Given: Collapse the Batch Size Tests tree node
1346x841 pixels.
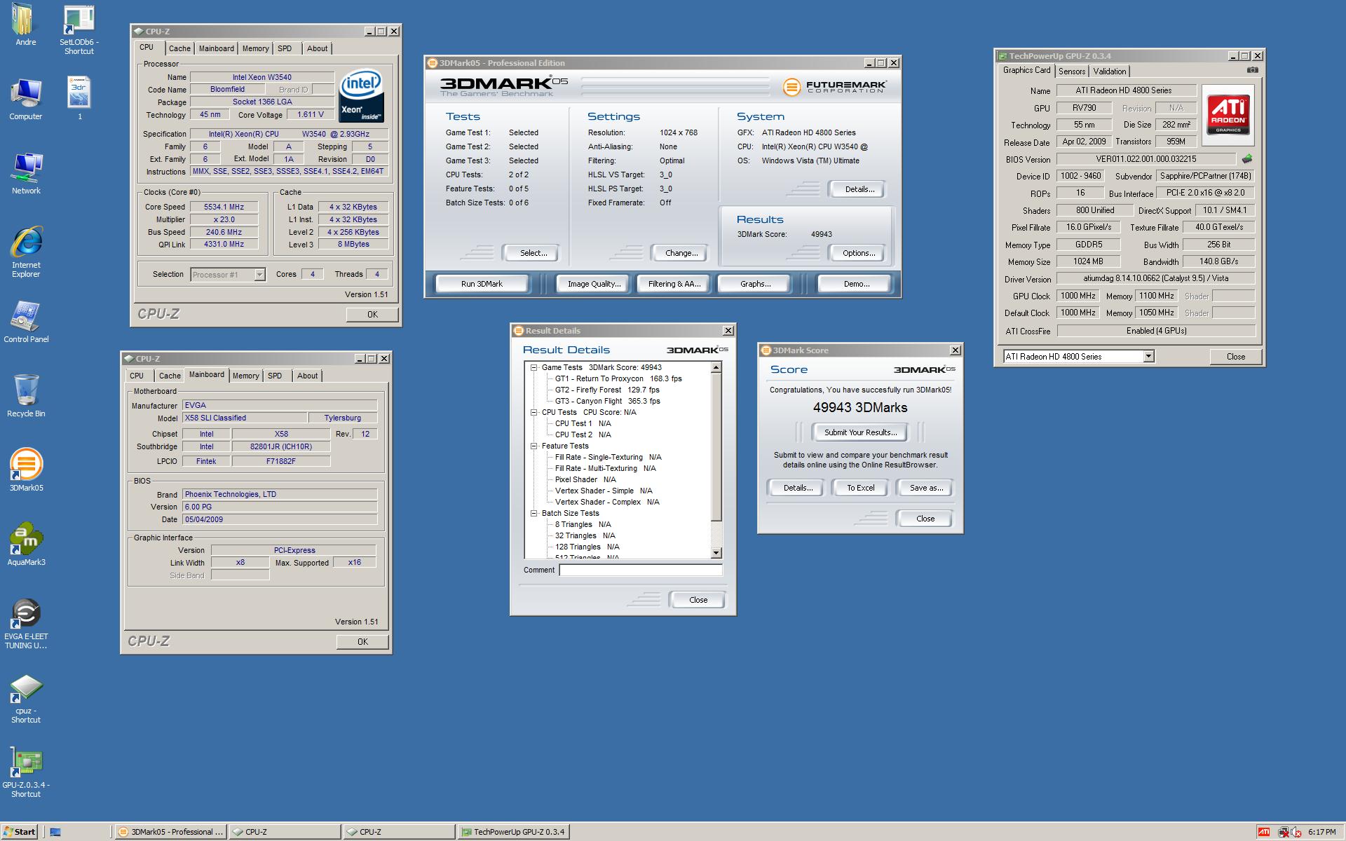Looking at the screenshot, I should [533, 513].
